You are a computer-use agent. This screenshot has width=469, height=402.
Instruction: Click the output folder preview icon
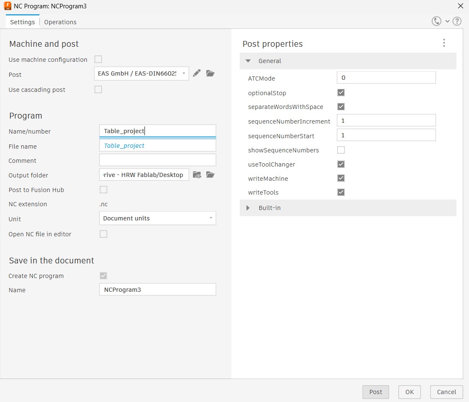coord(197,175)
